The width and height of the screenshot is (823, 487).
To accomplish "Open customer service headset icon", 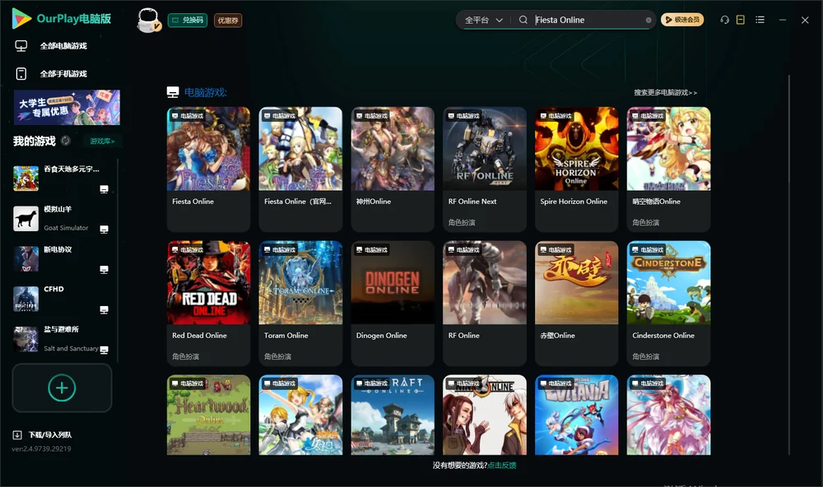I will [724, 20].
